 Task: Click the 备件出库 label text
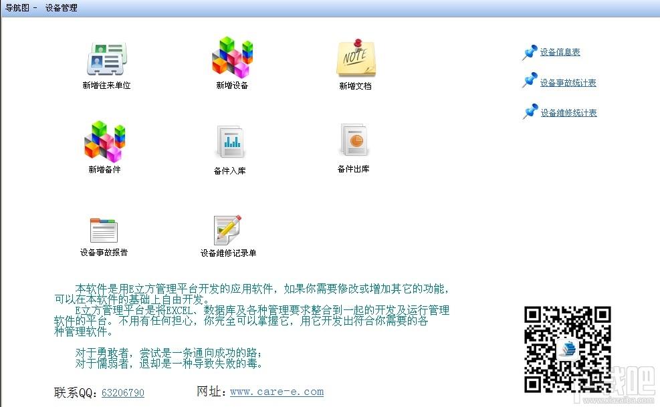coord(354,169)
